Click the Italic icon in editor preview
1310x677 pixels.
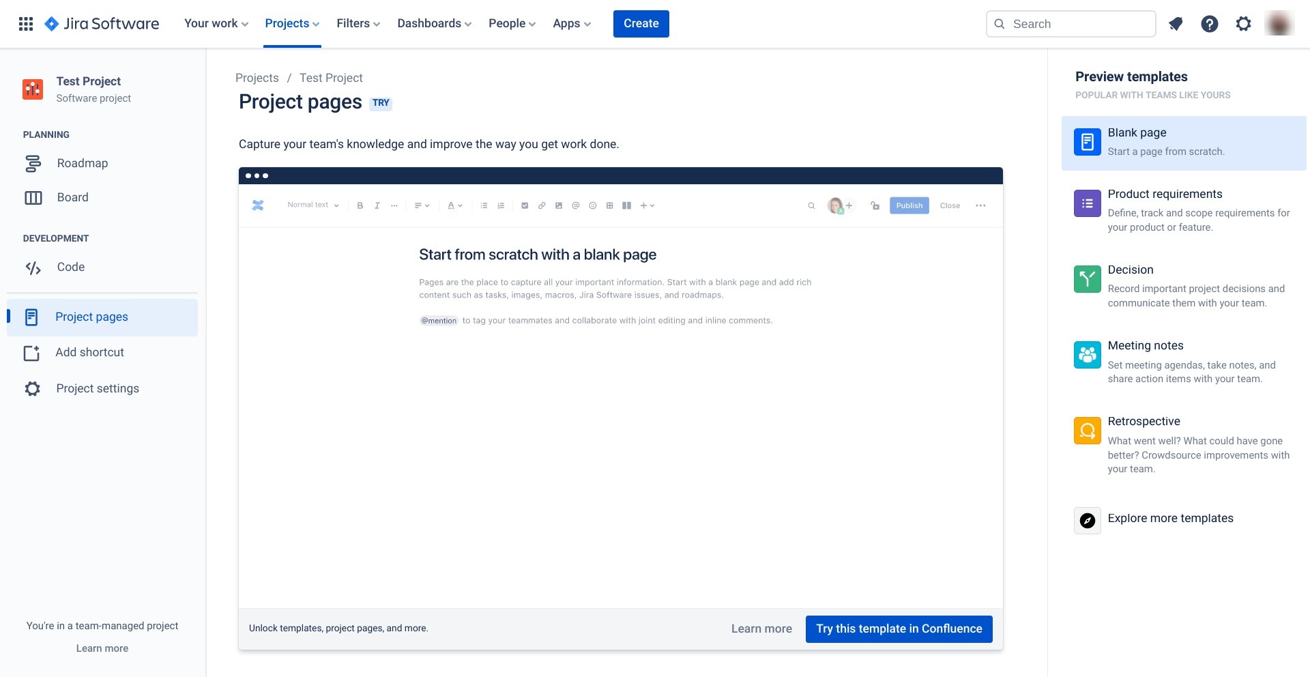[x=377, y=205]
